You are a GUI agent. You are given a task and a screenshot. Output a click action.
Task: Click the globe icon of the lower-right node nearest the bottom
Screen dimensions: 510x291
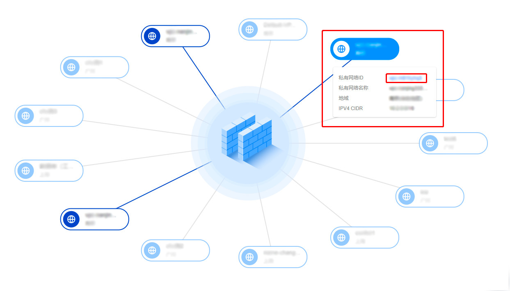(x=341, y=237)
